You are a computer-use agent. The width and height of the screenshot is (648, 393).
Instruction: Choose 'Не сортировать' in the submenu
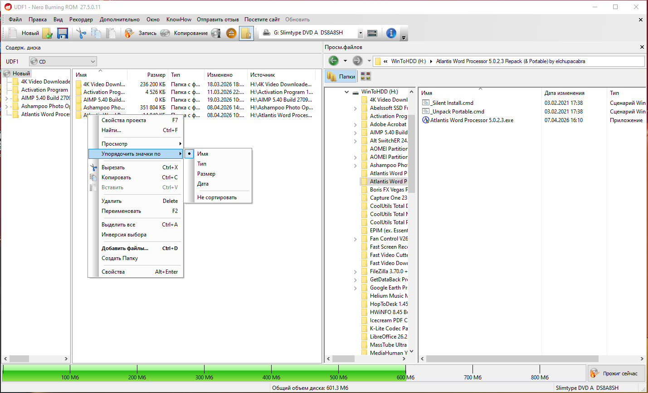coord(217,197)
